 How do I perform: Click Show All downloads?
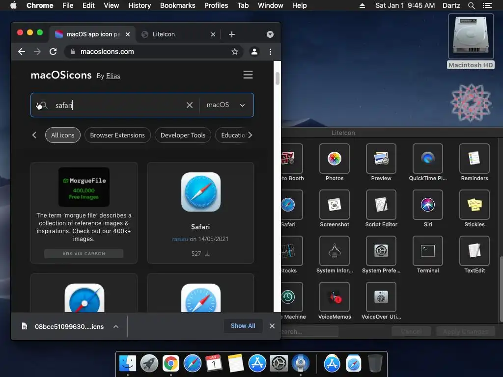click(243, 326)
